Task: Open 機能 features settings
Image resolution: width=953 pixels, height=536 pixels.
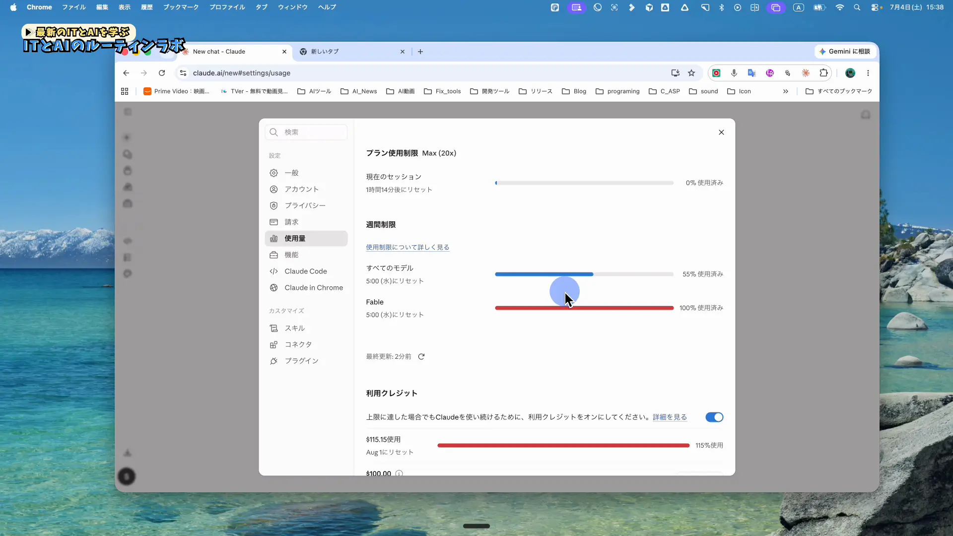Action: (x=306, y=255)
